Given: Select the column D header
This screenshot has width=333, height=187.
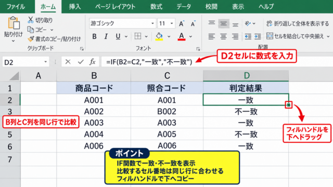Looking at the screenshot, I should [246, 76].
